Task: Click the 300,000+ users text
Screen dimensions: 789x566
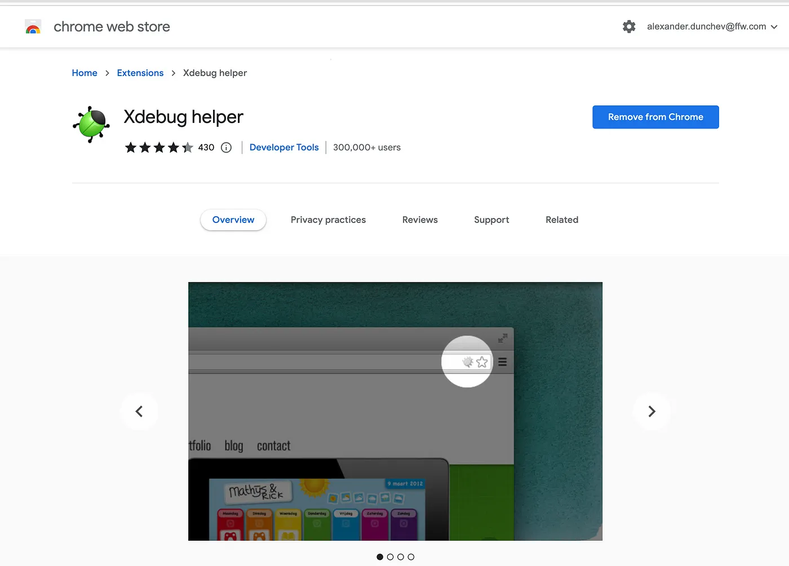Action: [367, 148]
